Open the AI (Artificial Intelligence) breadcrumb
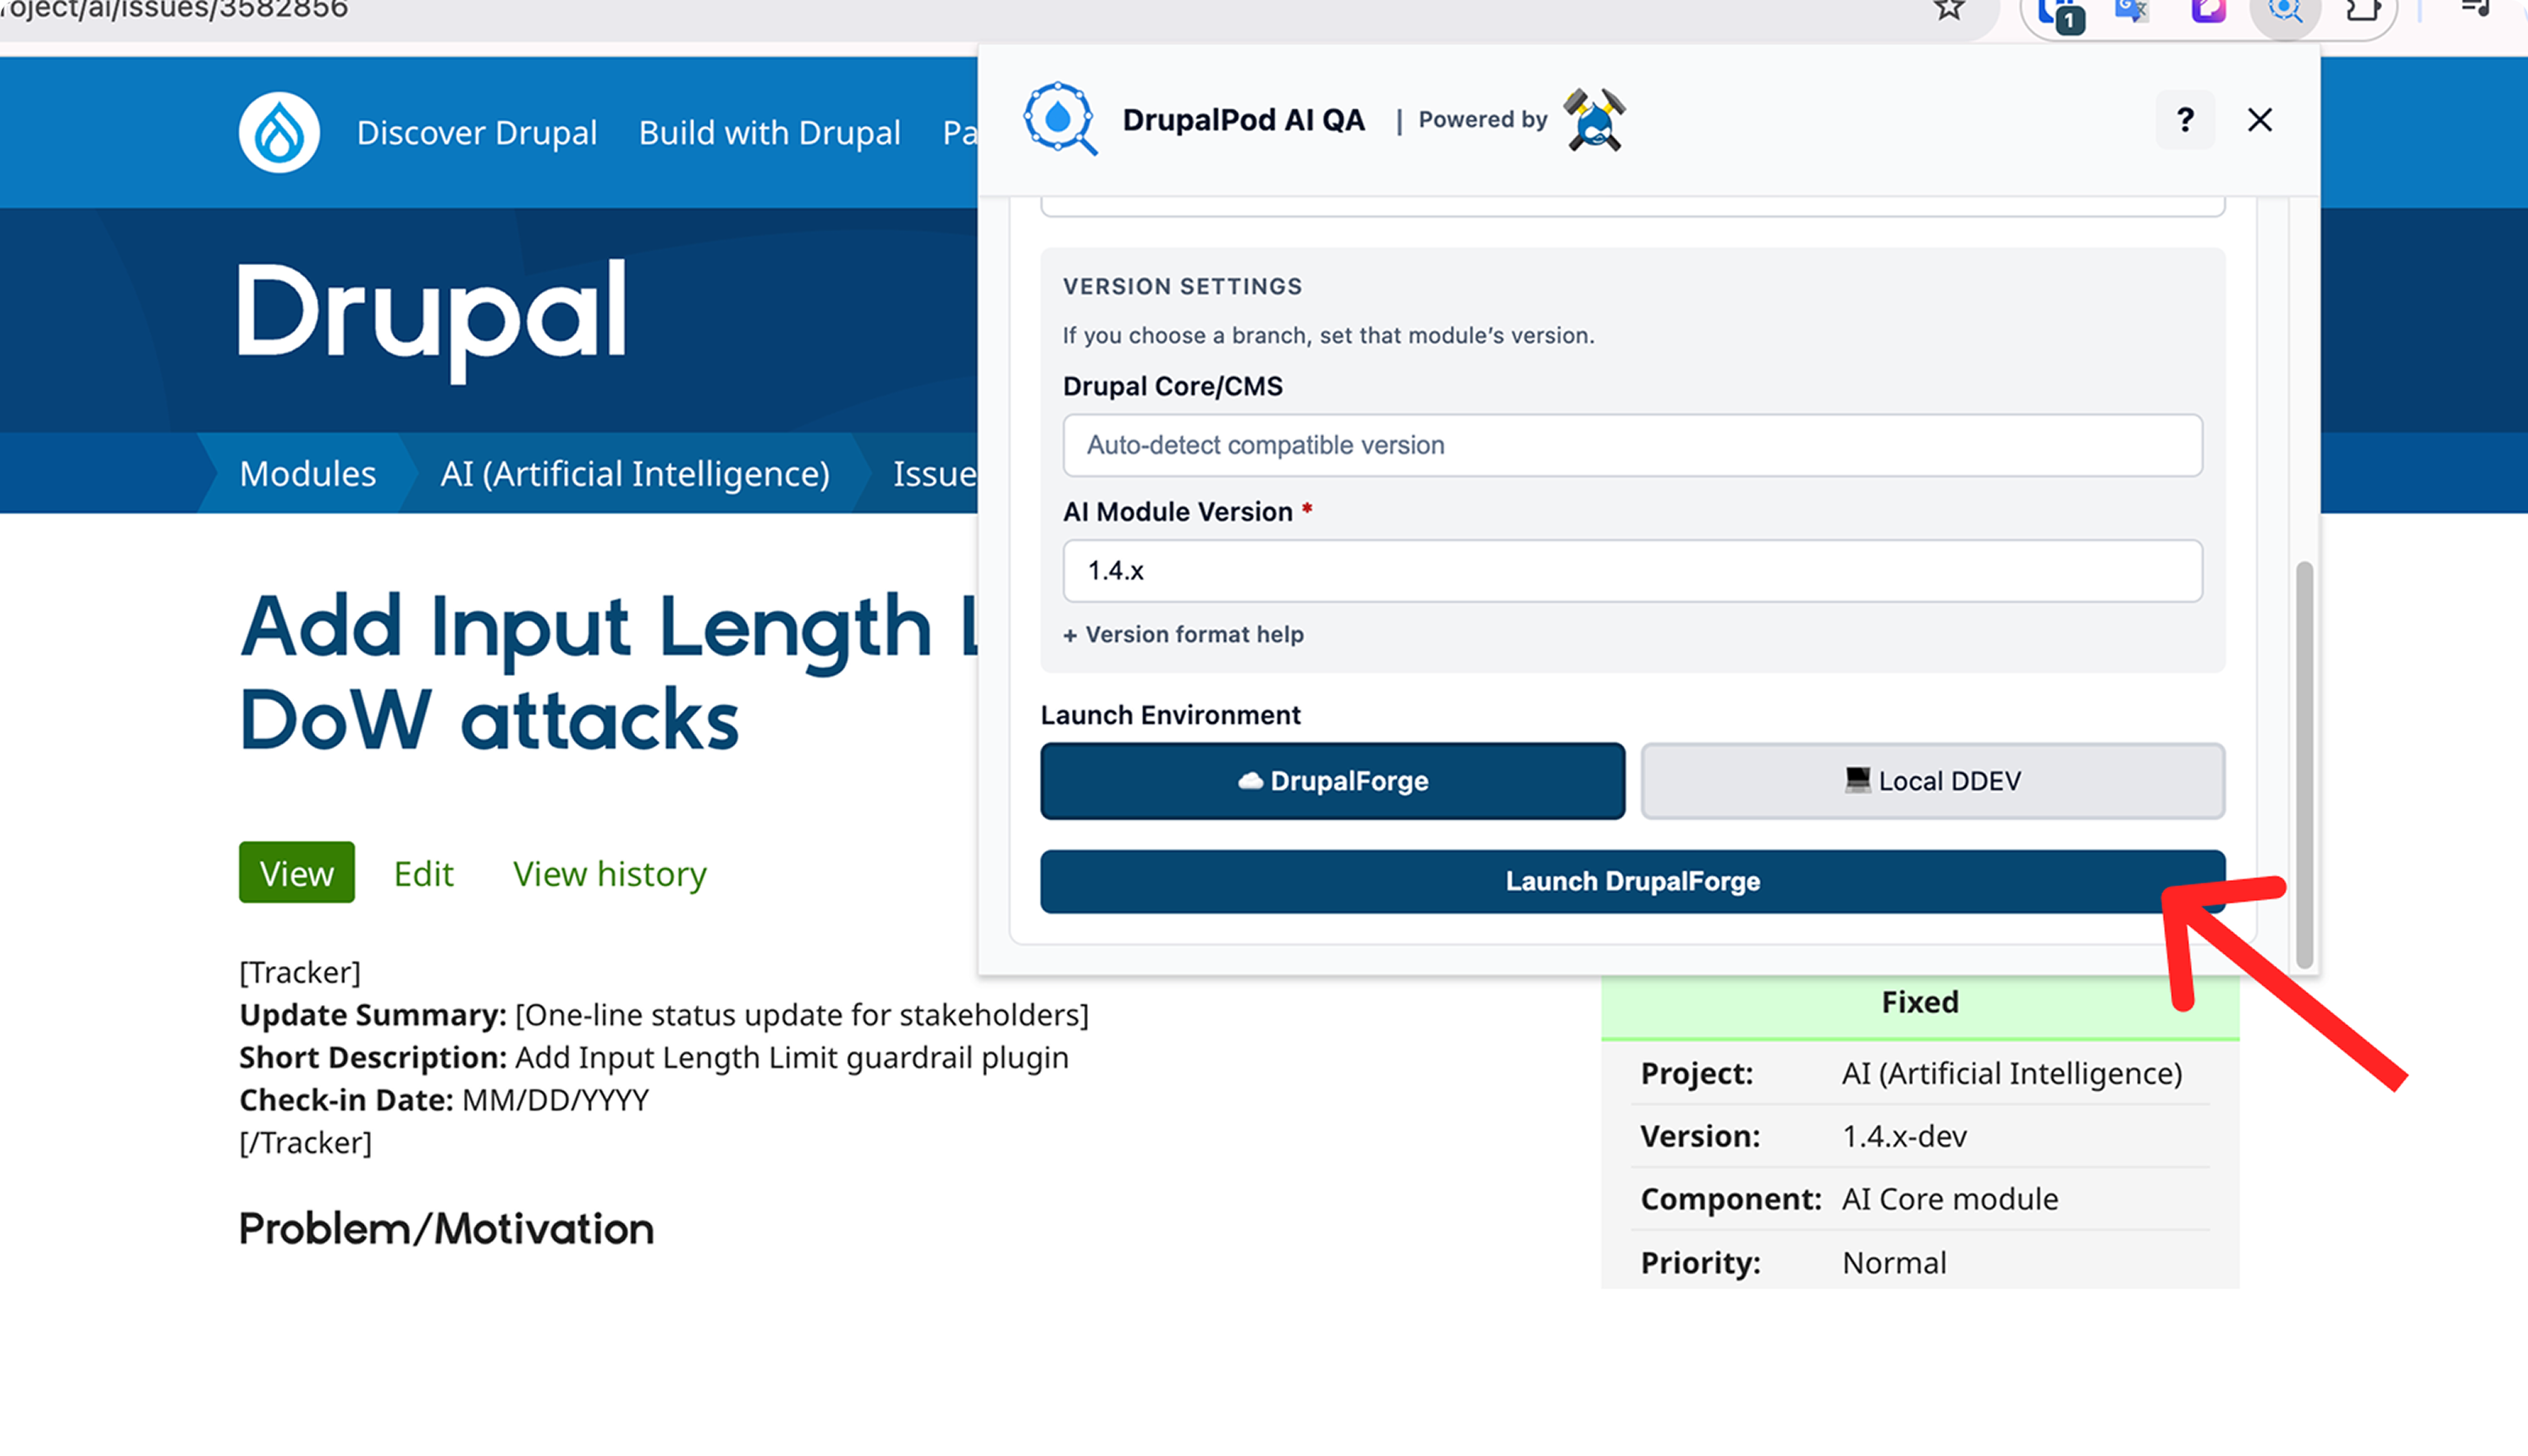2528x1456 pixels. pos(635,473)
